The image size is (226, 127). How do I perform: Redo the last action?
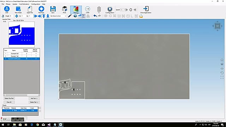(99, 16)
